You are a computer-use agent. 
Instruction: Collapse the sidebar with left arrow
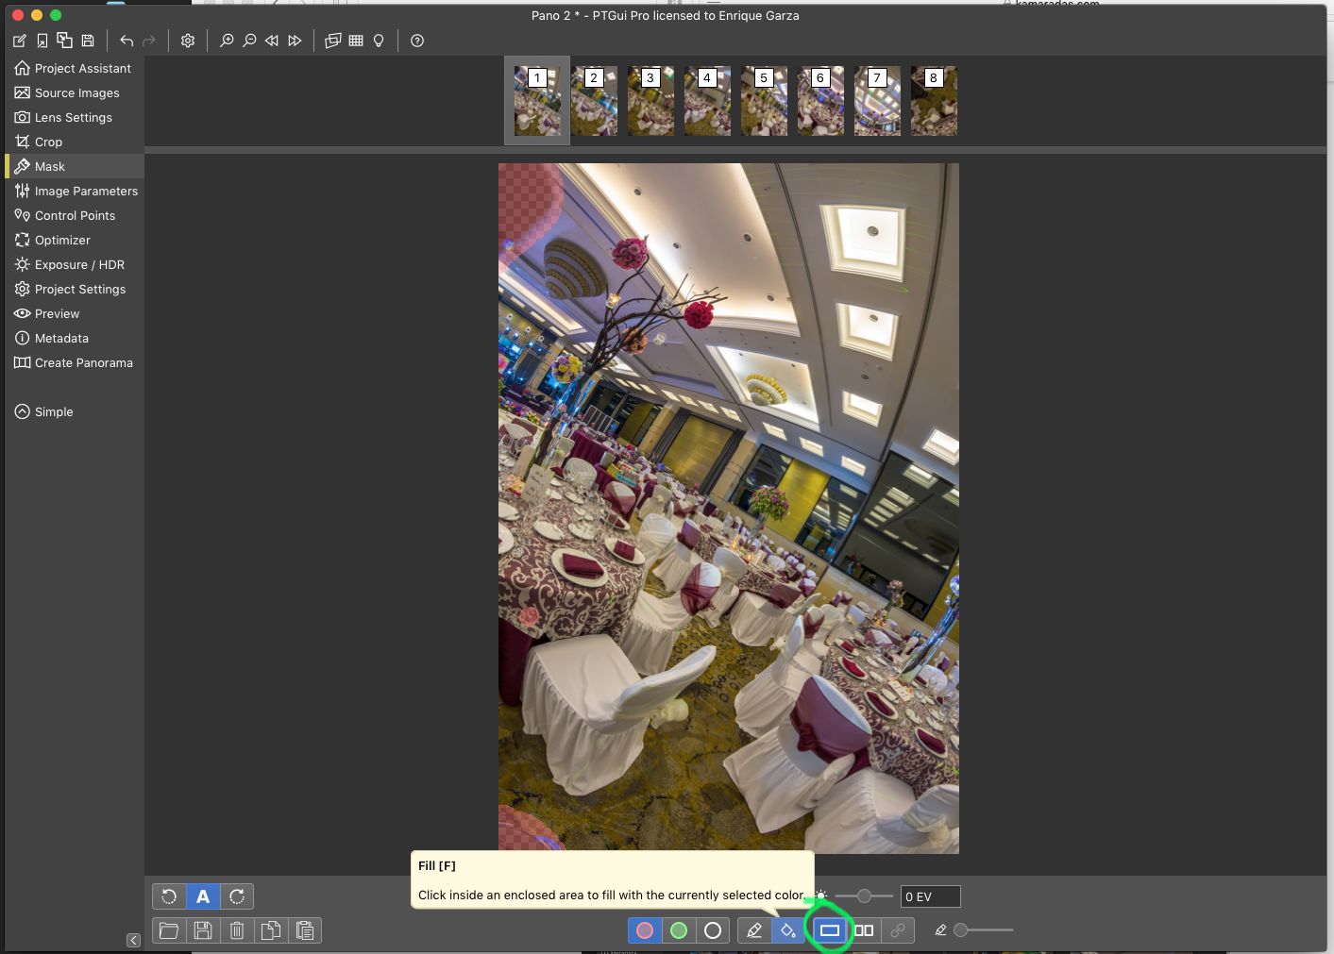pos(133,940)
